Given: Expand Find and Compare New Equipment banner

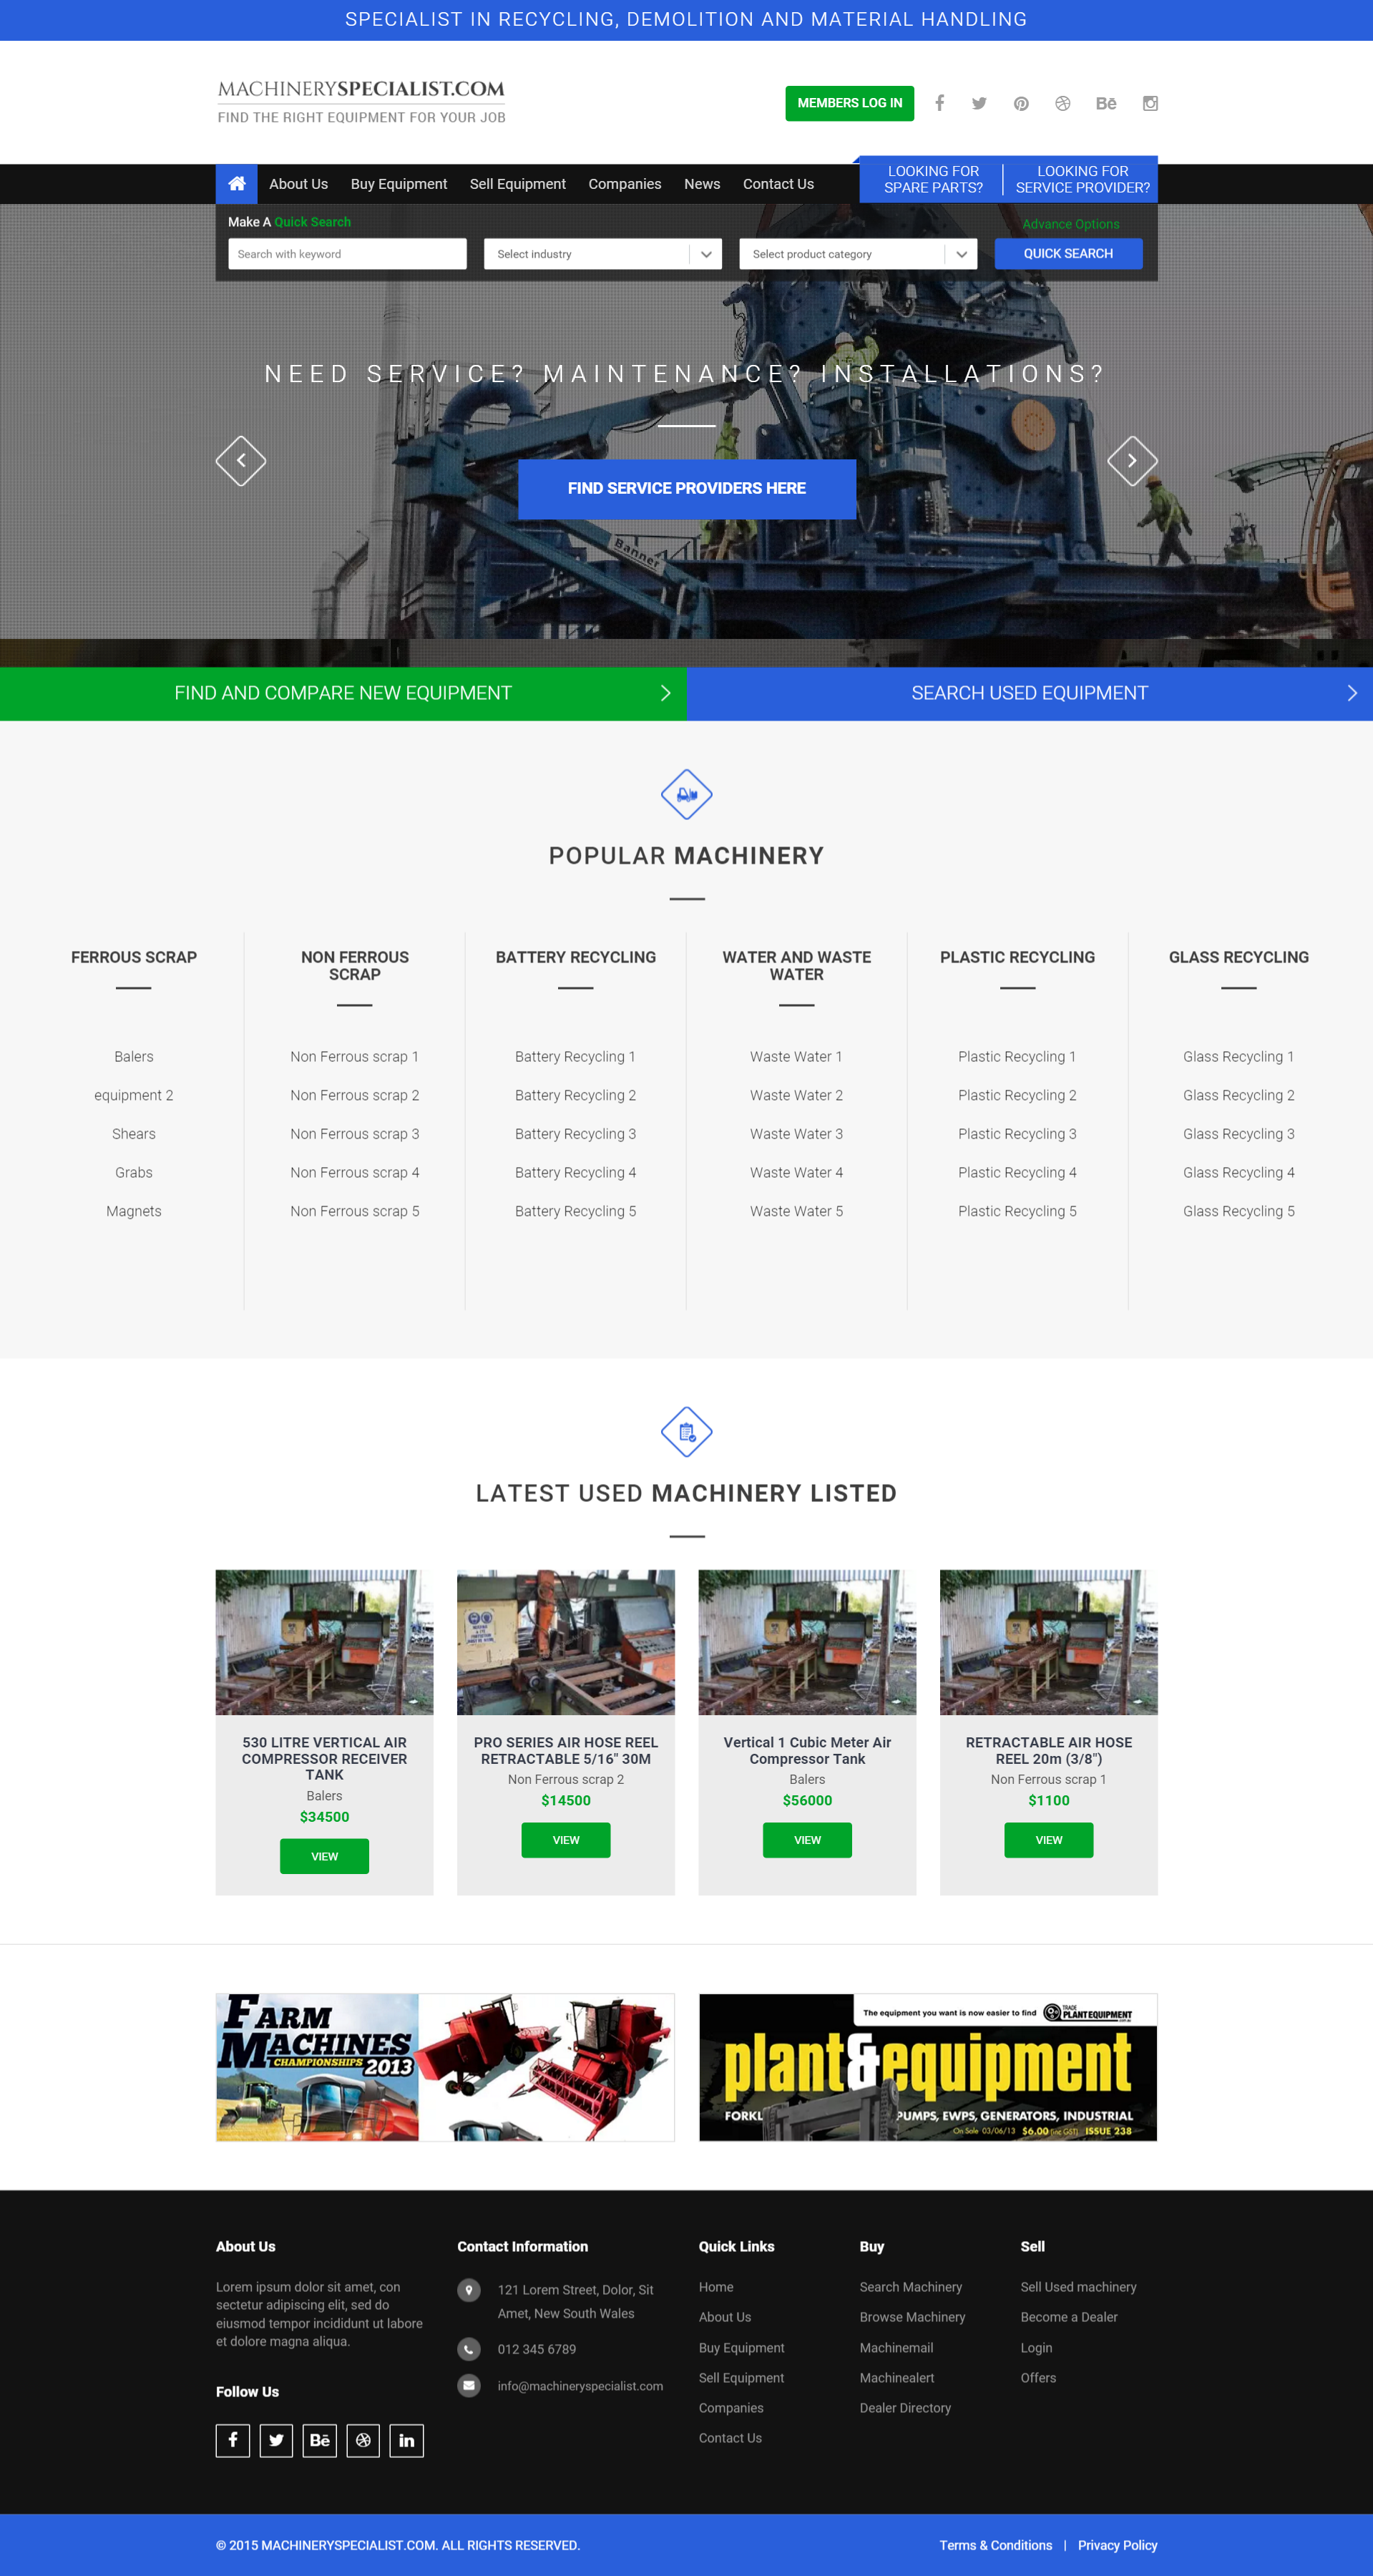Looking at the screenshot, I should 343,693.
